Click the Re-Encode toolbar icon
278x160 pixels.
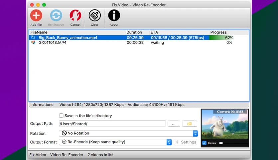[x=56, y=15]
